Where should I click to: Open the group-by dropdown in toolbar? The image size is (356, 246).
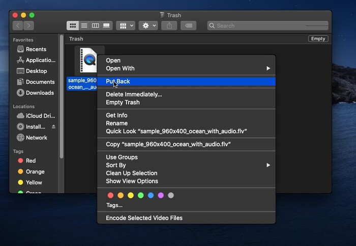point(125,25)
